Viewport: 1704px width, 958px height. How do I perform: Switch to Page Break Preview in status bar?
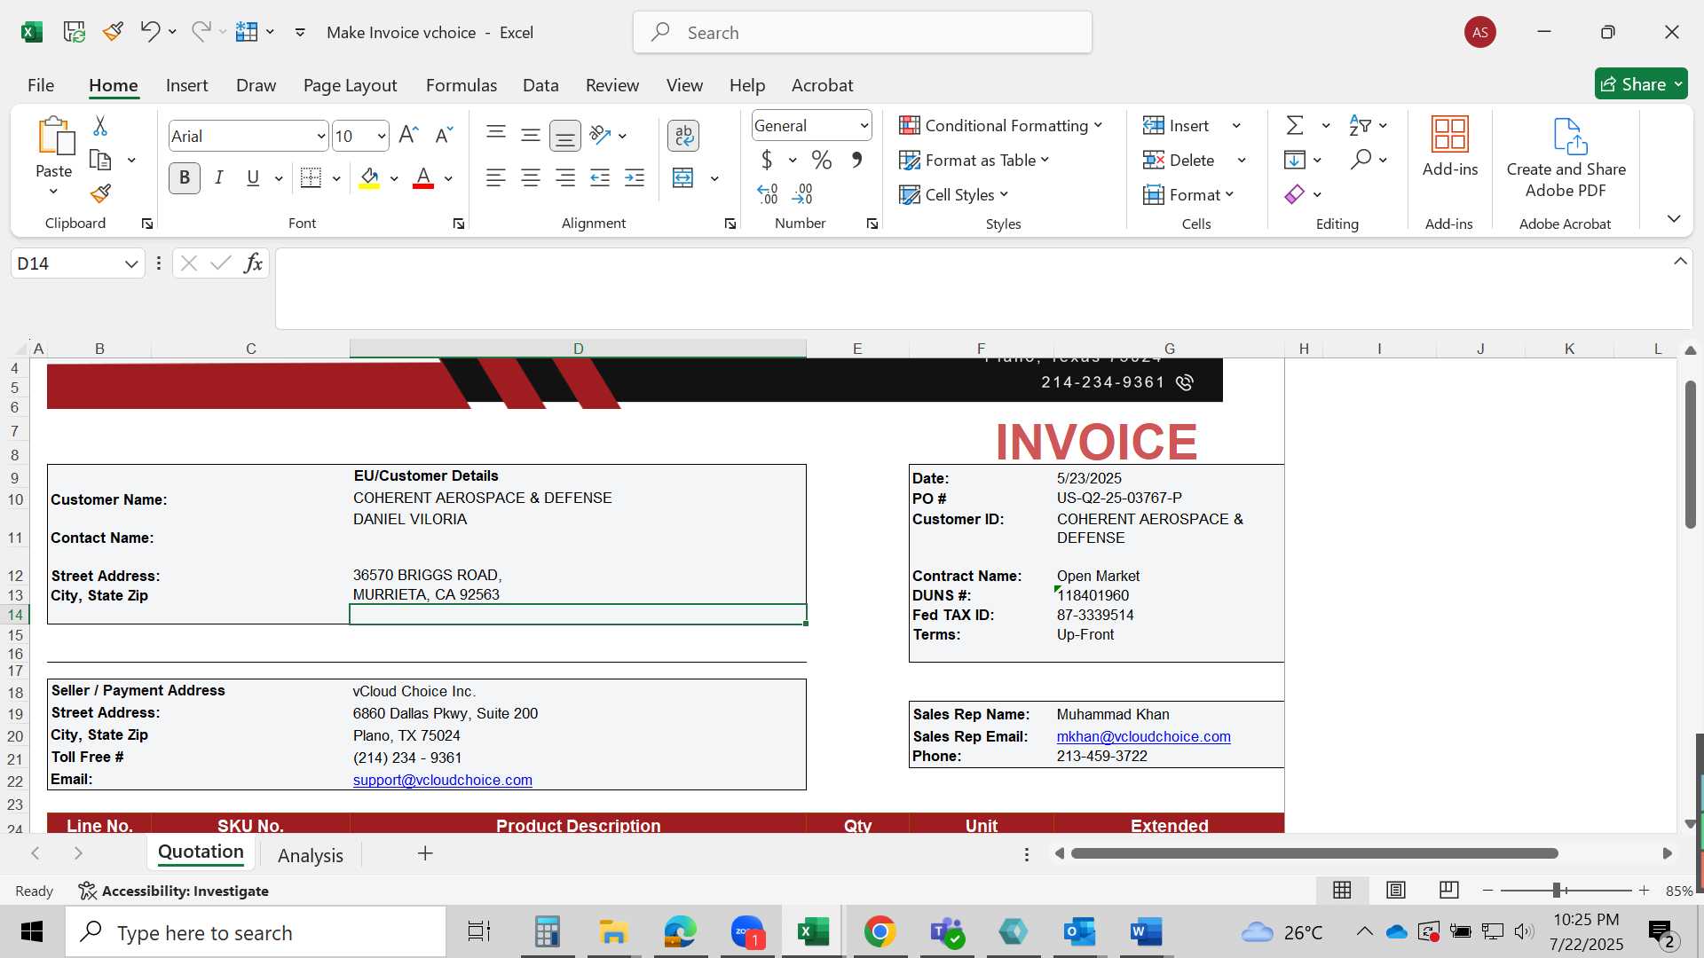(x=1449, y=890)
